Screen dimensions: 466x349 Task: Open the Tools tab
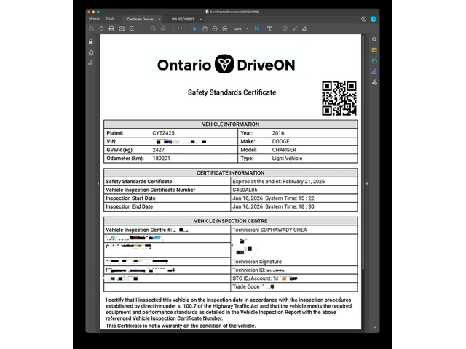[x=110, y=19]
